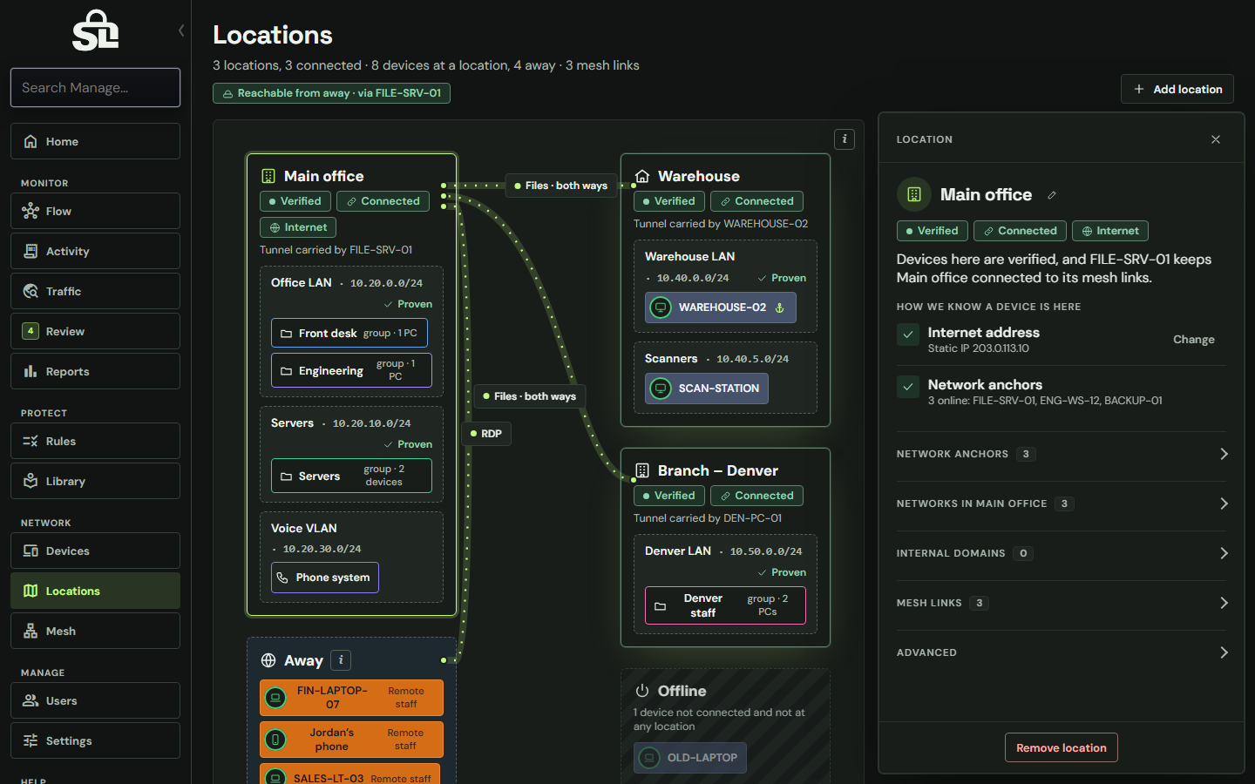Click the SL logo in the sidebar

(x=96, y=30)
